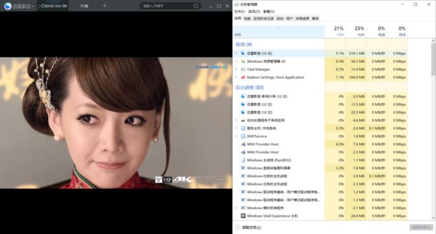
Task: Click the magnifier search icon in the player
Action: (196, 6)
